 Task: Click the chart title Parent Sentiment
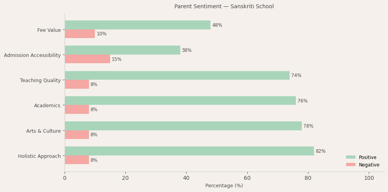click(x=224, y=7)
